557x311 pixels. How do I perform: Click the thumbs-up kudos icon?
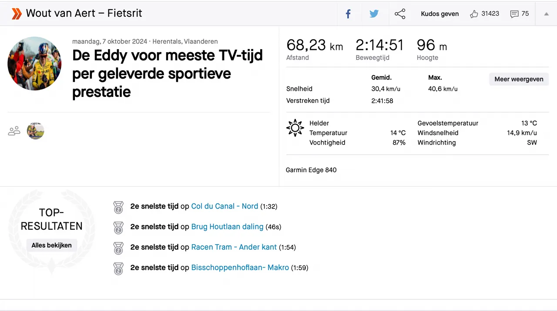pos(474,14)
